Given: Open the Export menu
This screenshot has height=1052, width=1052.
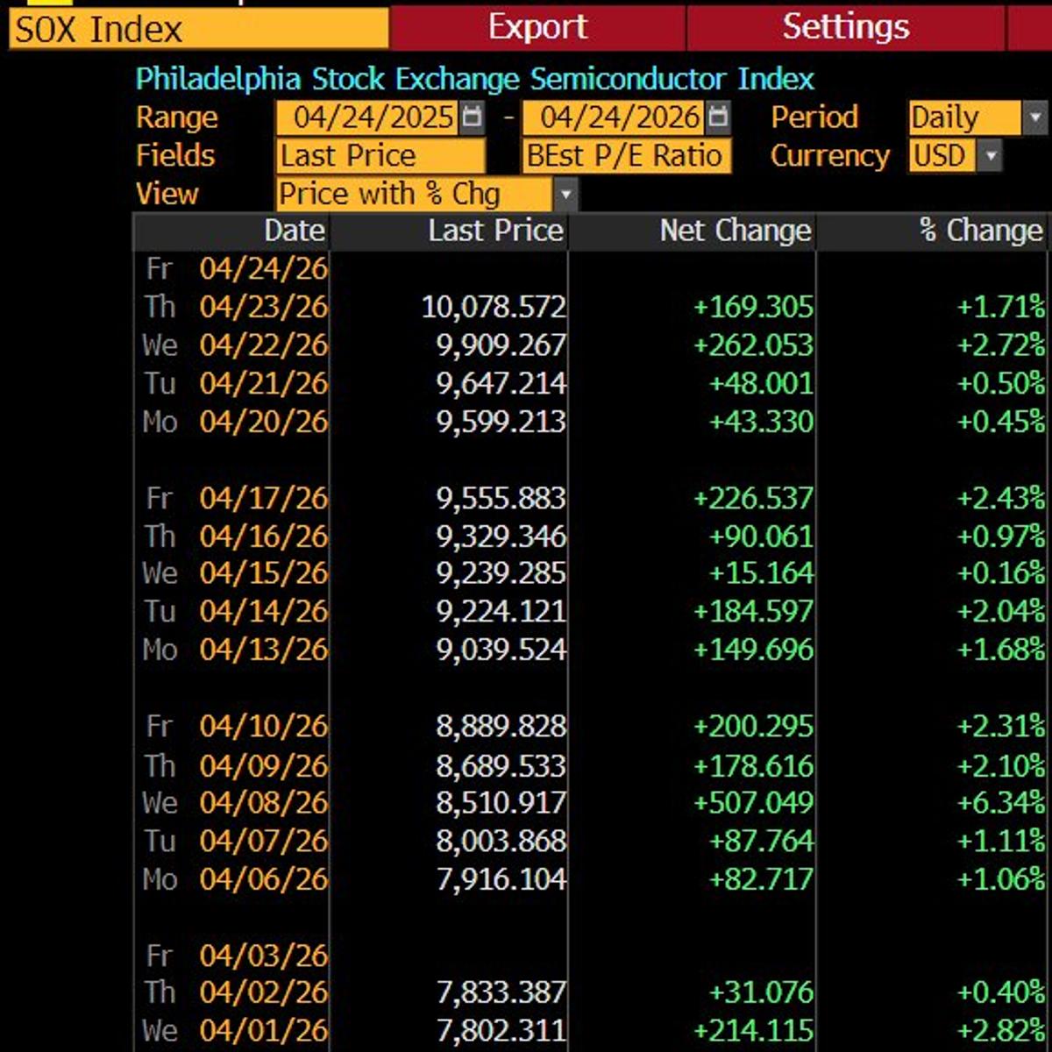Looking at the screenshot, I should pyautogui.click(x=536, y=27).
